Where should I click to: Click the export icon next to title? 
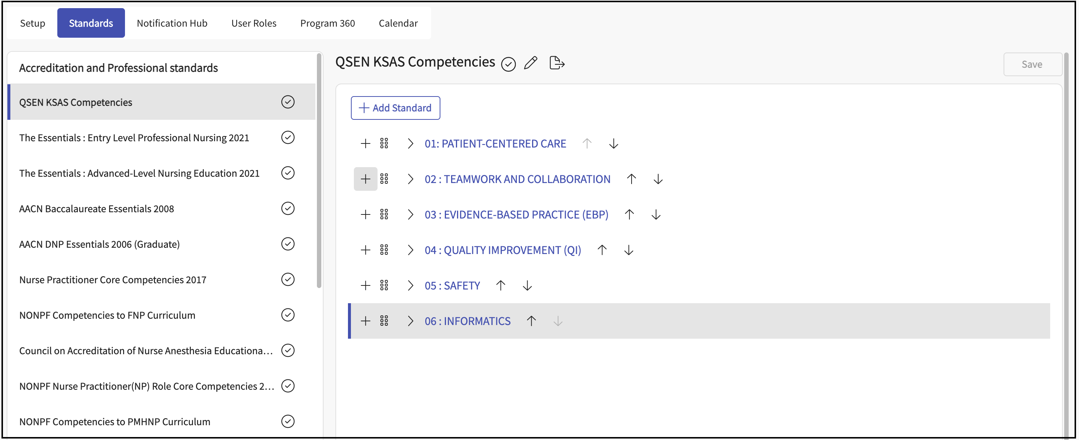point(557,63)
